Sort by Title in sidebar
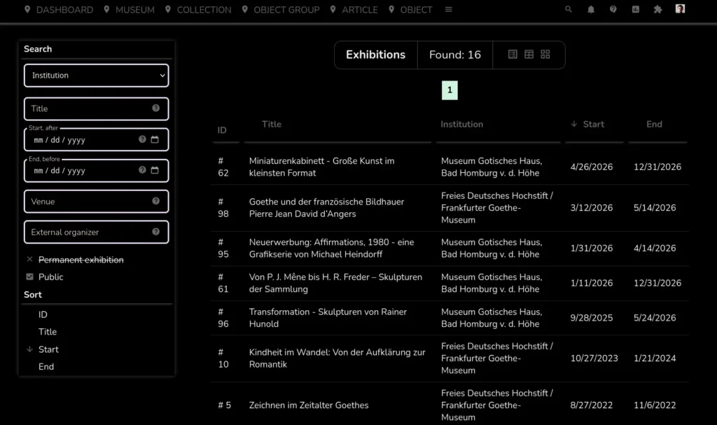The image size is (717, 425). point(48,332)
